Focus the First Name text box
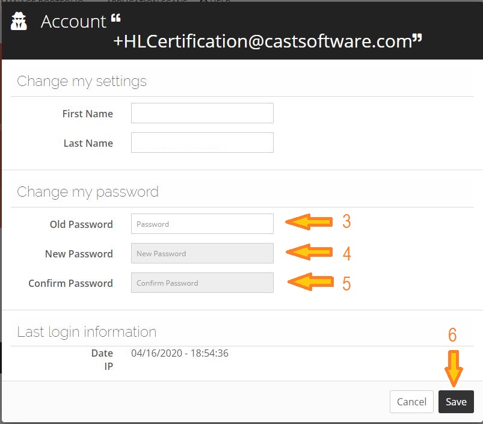Viewport: 483px width, 424px height. [202, 113]
